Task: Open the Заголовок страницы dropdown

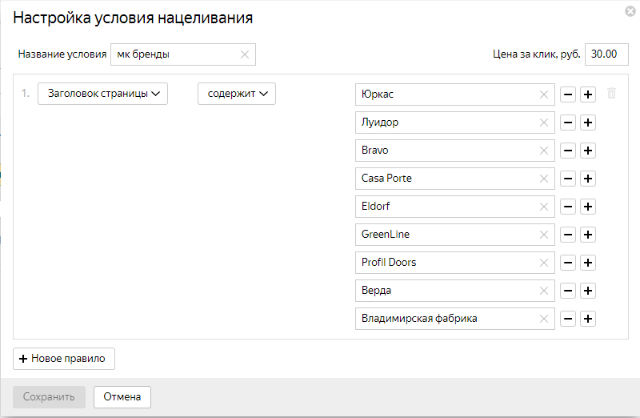Action: (103, 94)
